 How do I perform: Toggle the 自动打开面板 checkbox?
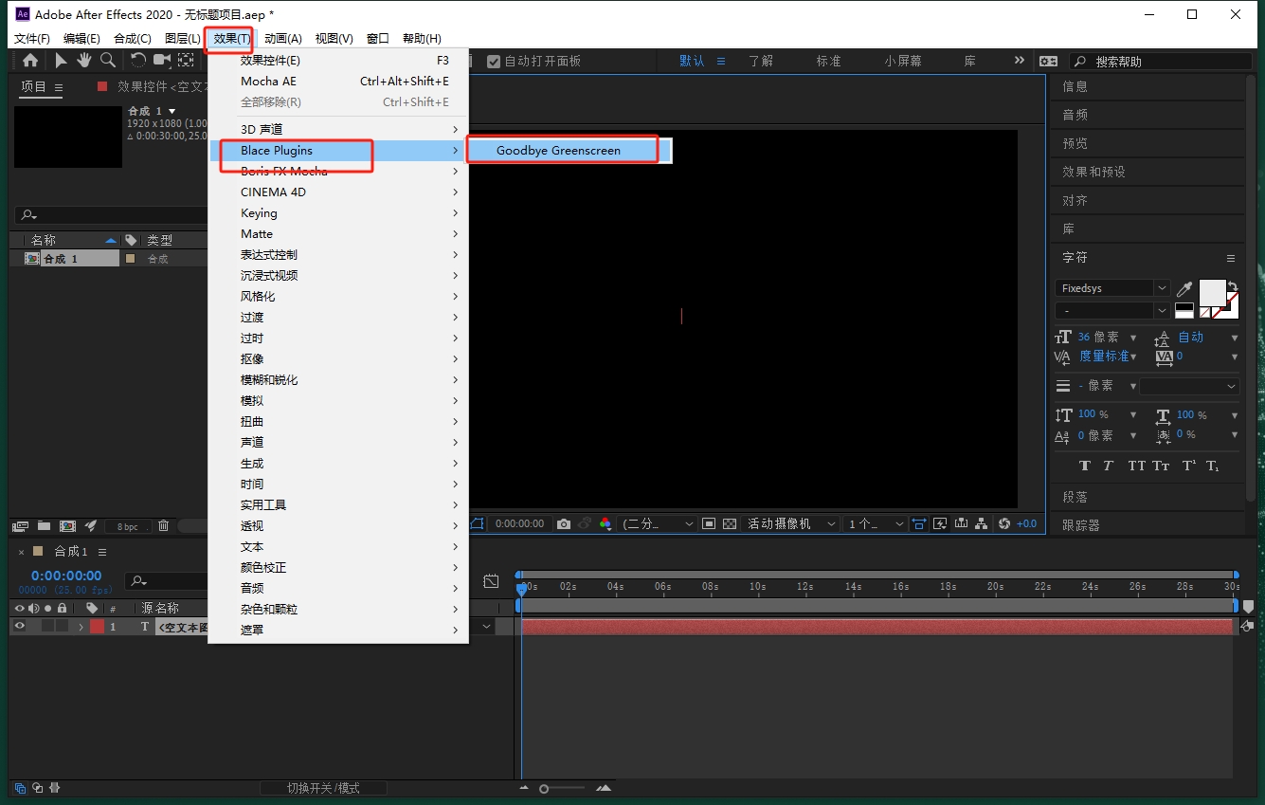[494, 62]
